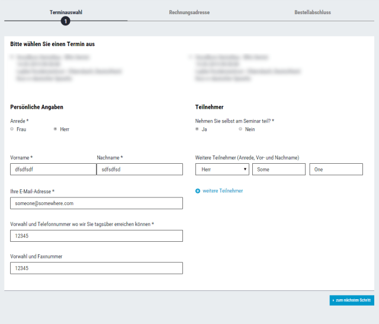Click the step 1 circle marker
The height and width of the screenshot is (324, 379).
[x=65, y=21]
